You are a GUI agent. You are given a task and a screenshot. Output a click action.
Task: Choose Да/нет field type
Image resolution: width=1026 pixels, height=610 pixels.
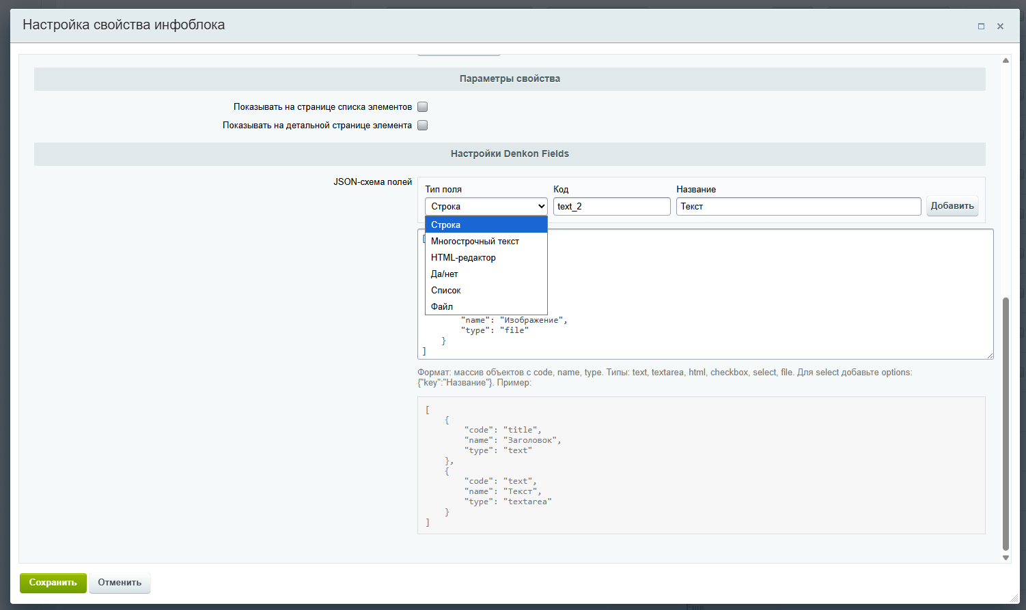(486, 274)
